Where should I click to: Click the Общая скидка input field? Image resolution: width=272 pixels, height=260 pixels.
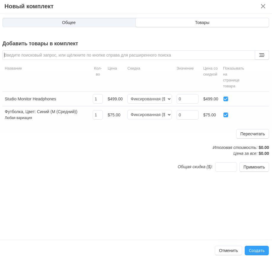[226, 167]
